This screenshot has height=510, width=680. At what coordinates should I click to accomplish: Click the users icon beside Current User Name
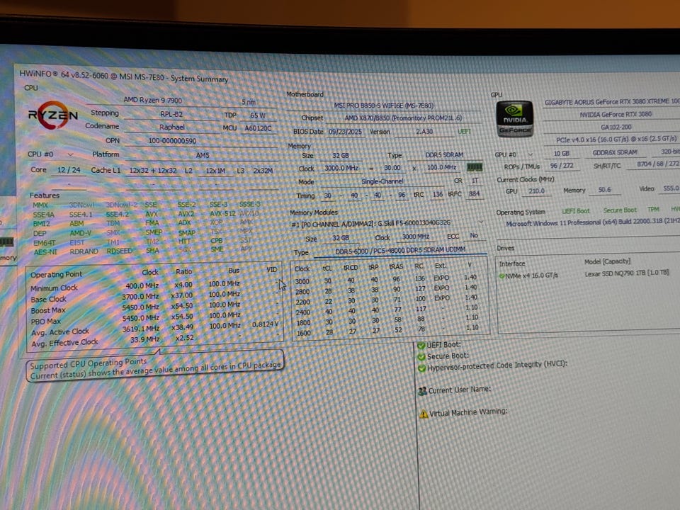(x=422, y=391)
